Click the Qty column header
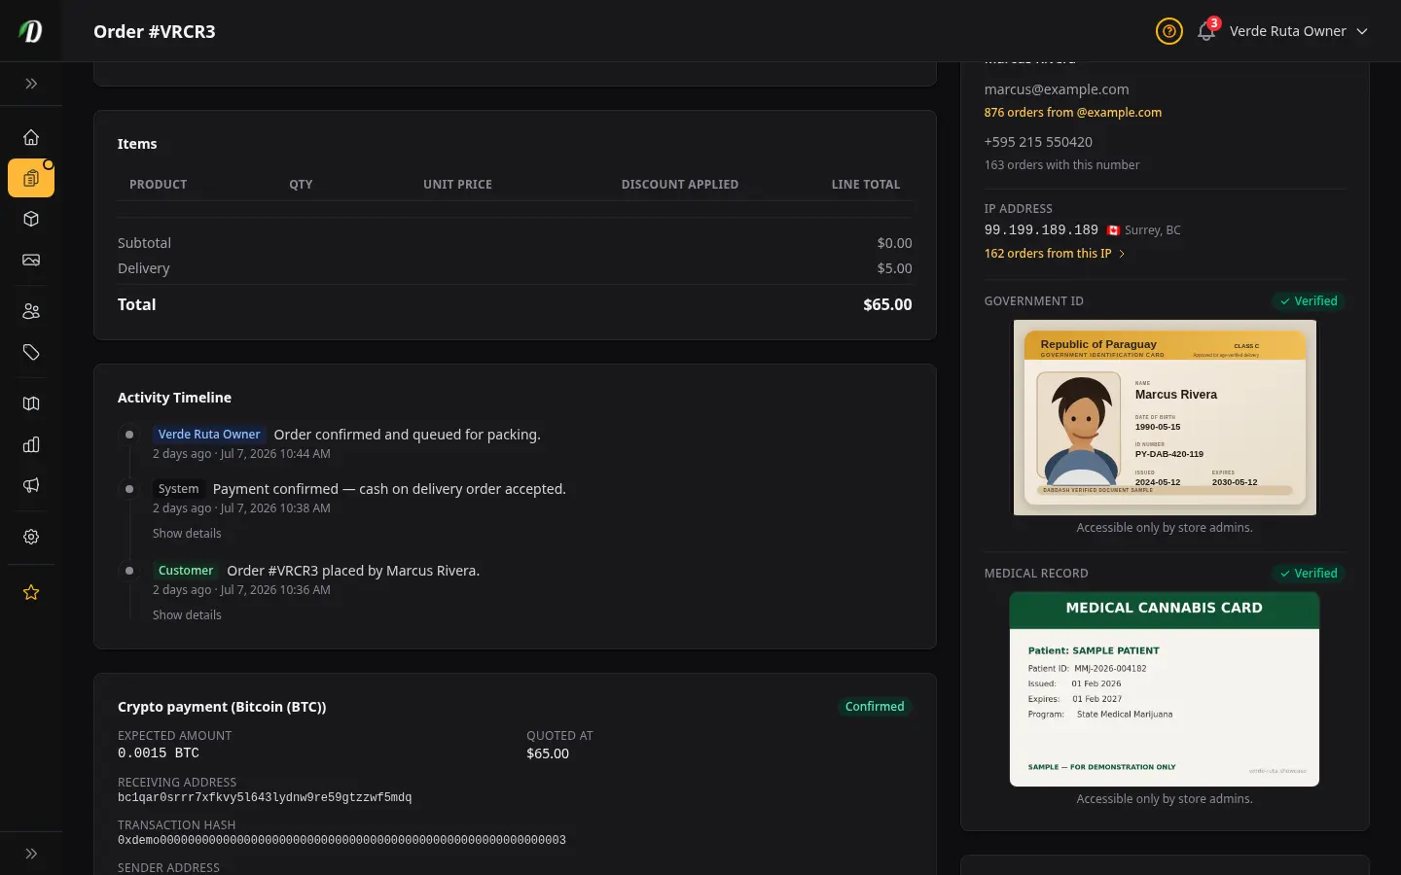1401x875 pixels. tap(301, 185)
